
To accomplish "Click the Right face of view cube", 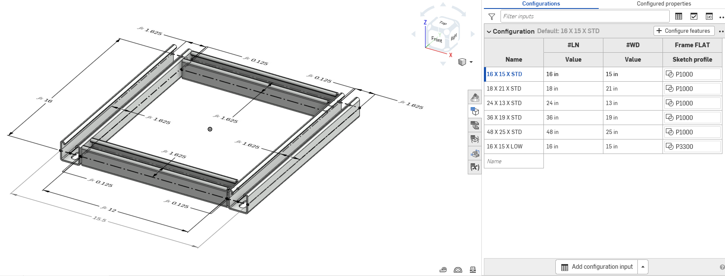I will point(454,37).
